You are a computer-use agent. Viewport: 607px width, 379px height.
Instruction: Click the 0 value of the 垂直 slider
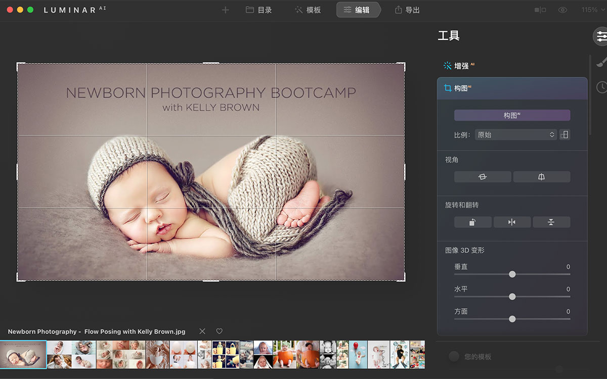(568, 267)
